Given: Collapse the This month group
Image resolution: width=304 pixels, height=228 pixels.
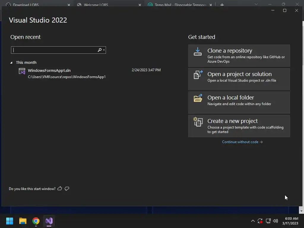Looking at the screenshot, I should [11, 62].
